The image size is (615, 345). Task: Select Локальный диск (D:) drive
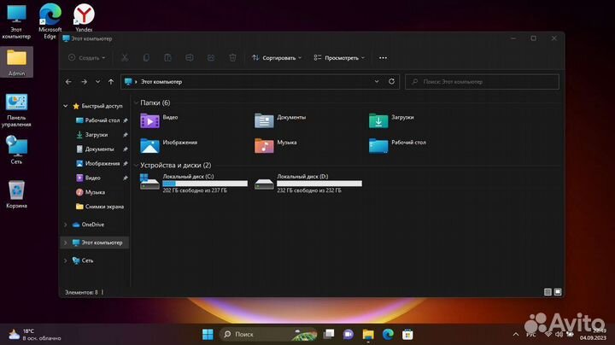308,183
